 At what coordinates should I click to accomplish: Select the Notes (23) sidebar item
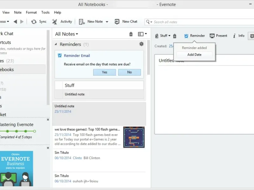pyautogui.click(x=7, y=61)
